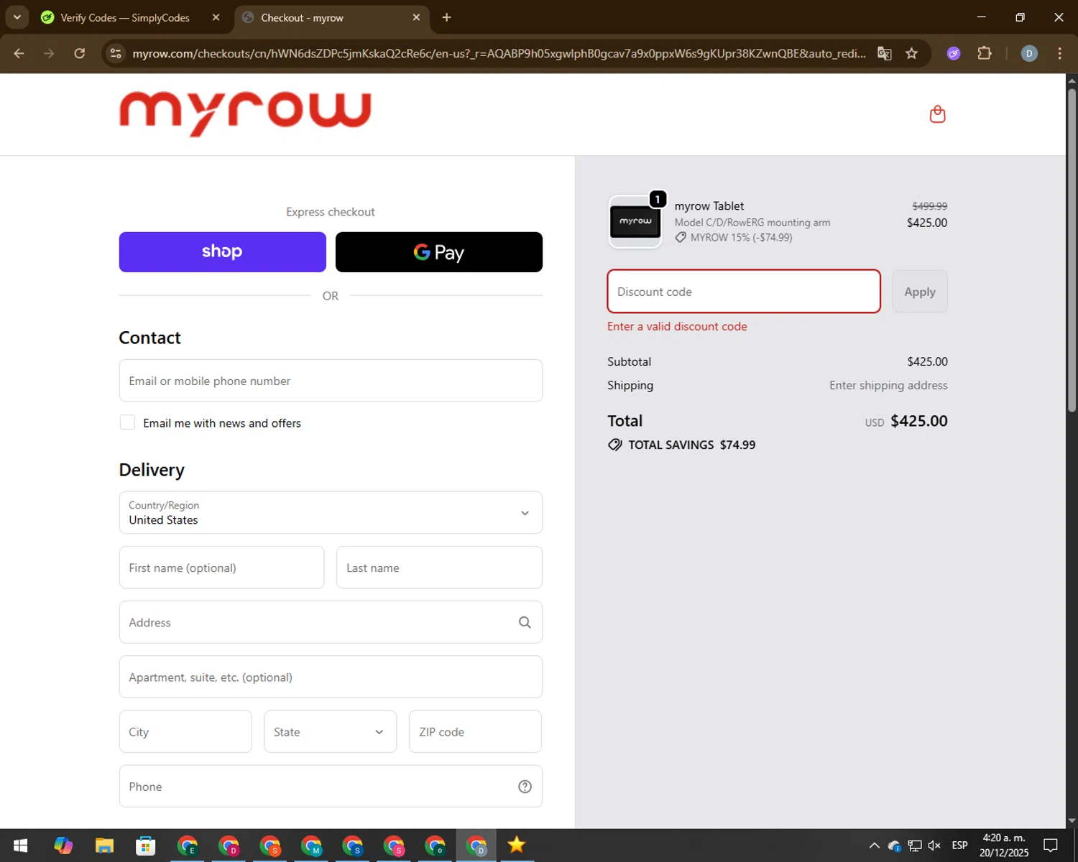Screen dimensions: 1078x862
Task: Open the browser extensions puzzle icon
Action: pos(985,53)
